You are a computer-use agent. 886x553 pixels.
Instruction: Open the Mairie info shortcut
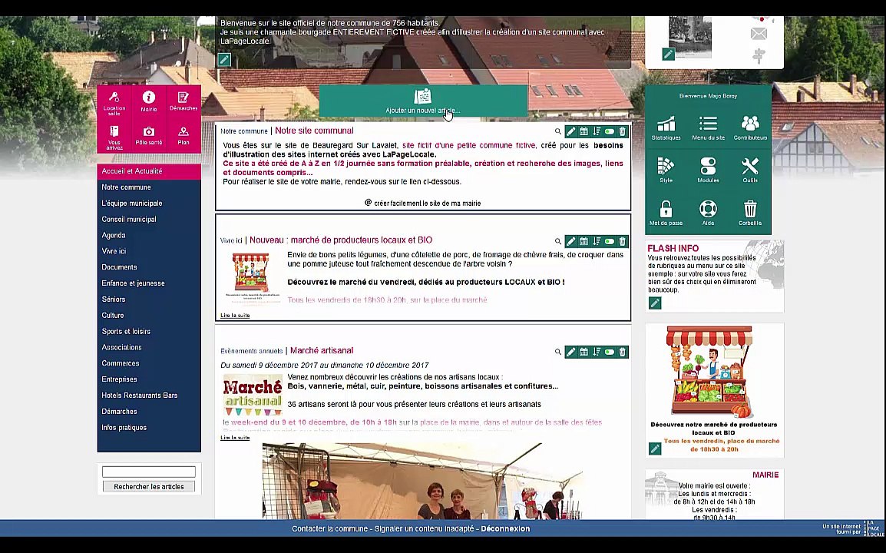[149, 102]
